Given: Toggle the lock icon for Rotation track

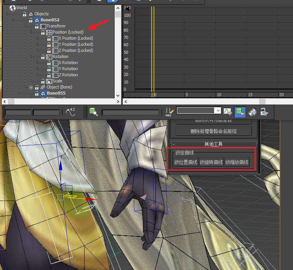Looking at the screenshot, I should [43, 56].
